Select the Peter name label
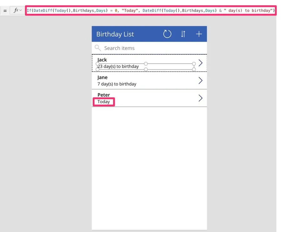The height and width of the screenshot is (232, 282). [104, 95]
